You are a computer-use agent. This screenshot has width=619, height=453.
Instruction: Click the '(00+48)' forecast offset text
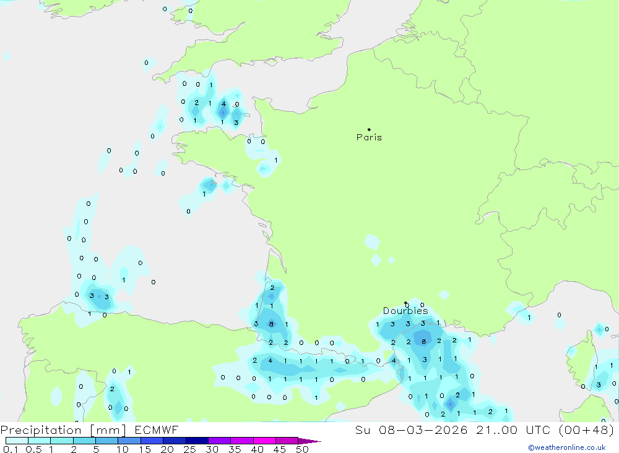[587, 430]
